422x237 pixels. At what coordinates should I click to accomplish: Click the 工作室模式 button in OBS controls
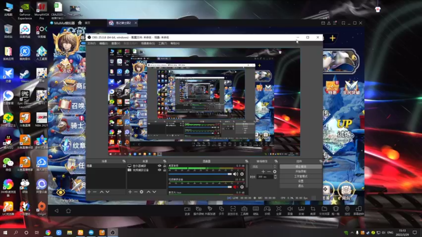(301, 176)
